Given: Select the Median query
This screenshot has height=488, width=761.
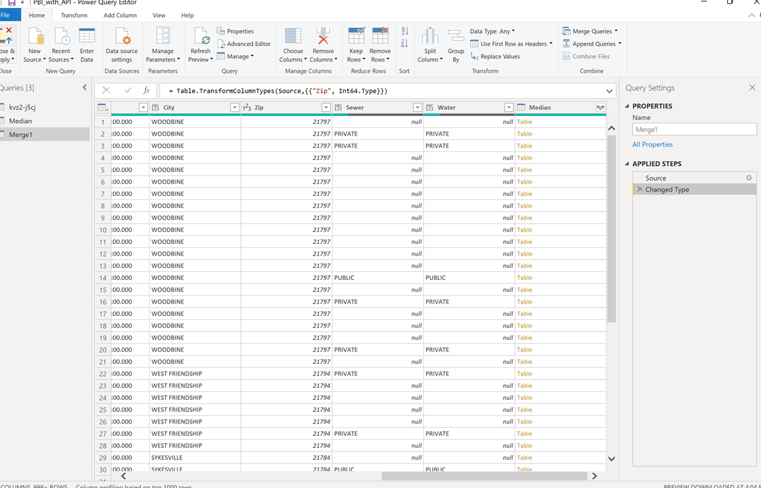Looking at the screenshot, I should [20, 121].
